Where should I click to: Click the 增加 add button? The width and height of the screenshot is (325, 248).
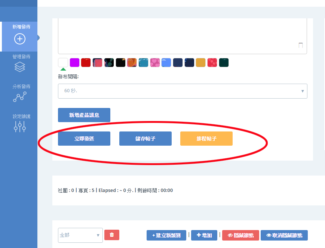point(204,235)
